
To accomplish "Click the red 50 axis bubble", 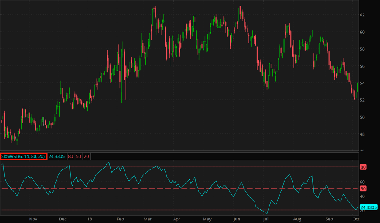I will point(363,188).
